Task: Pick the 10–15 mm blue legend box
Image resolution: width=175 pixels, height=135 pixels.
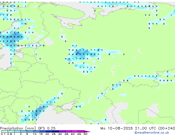Action: point(36,131)
